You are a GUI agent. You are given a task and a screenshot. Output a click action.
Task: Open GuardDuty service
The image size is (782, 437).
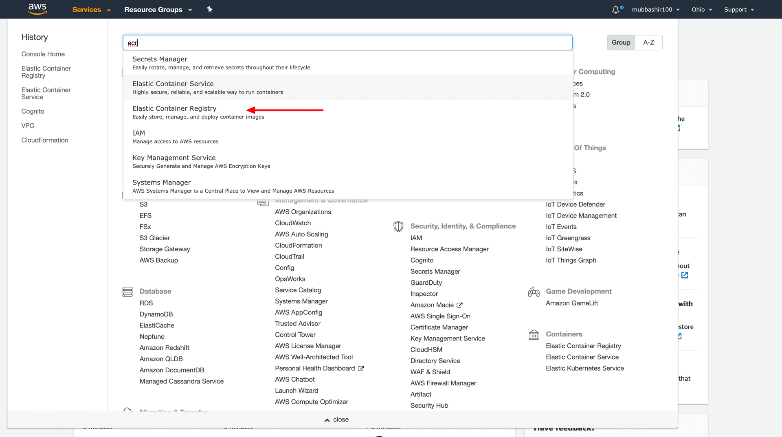[426, 283]
